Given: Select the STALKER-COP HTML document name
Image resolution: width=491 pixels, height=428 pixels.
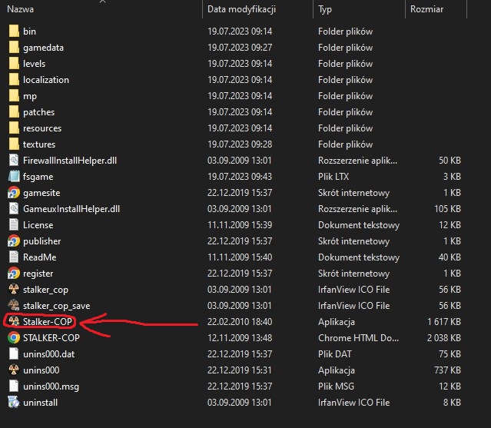Looking at the screenshot, I should point(51,338).
